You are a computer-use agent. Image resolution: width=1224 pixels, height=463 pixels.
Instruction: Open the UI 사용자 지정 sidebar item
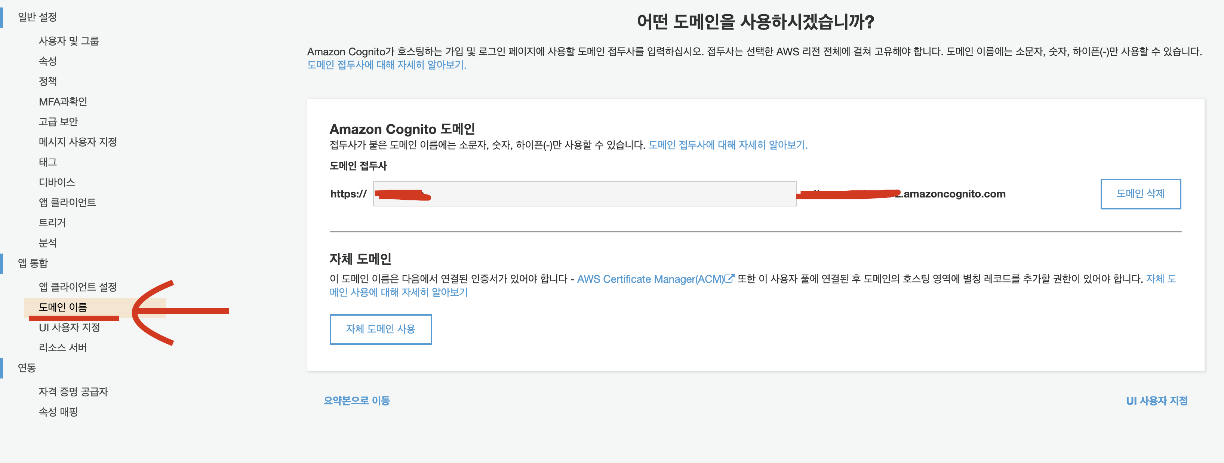pos(70,328)
